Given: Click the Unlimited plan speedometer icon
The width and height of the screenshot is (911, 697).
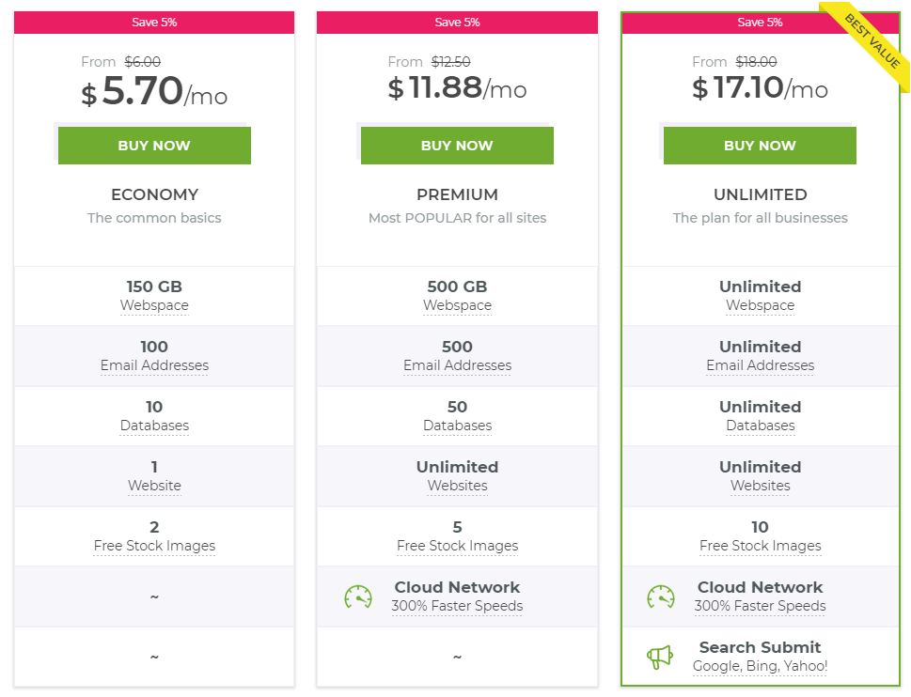Looking at the screenshot, I should [661, 596].
